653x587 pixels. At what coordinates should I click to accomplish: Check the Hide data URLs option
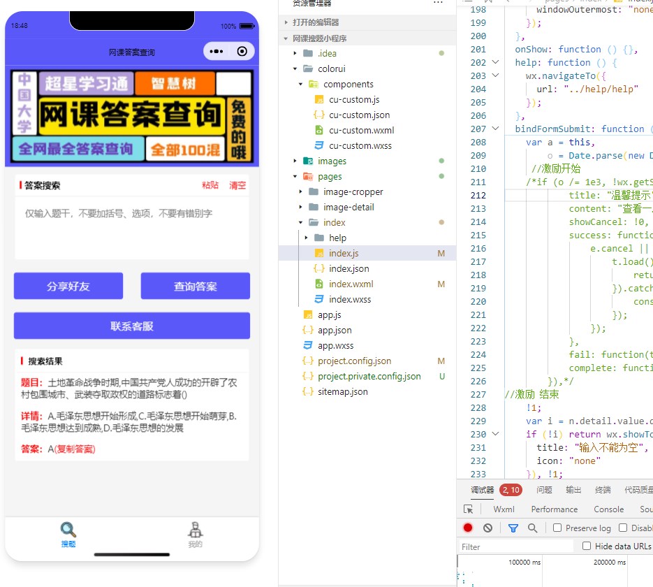coord(586,546)
